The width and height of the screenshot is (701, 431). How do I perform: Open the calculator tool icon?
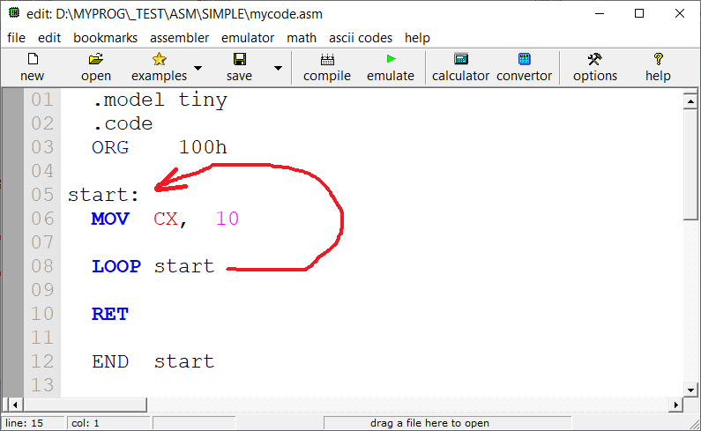460,59
